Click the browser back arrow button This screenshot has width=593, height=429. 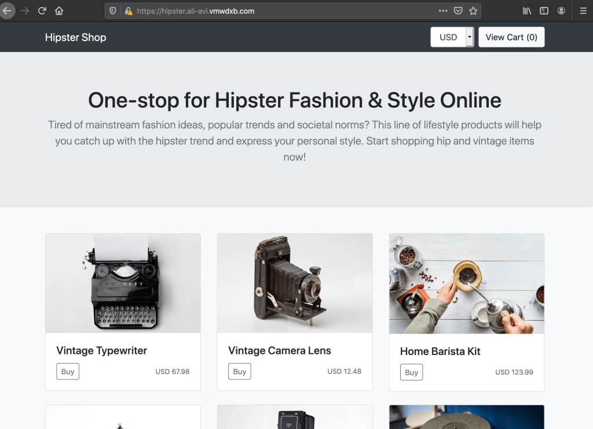[7, 10]
